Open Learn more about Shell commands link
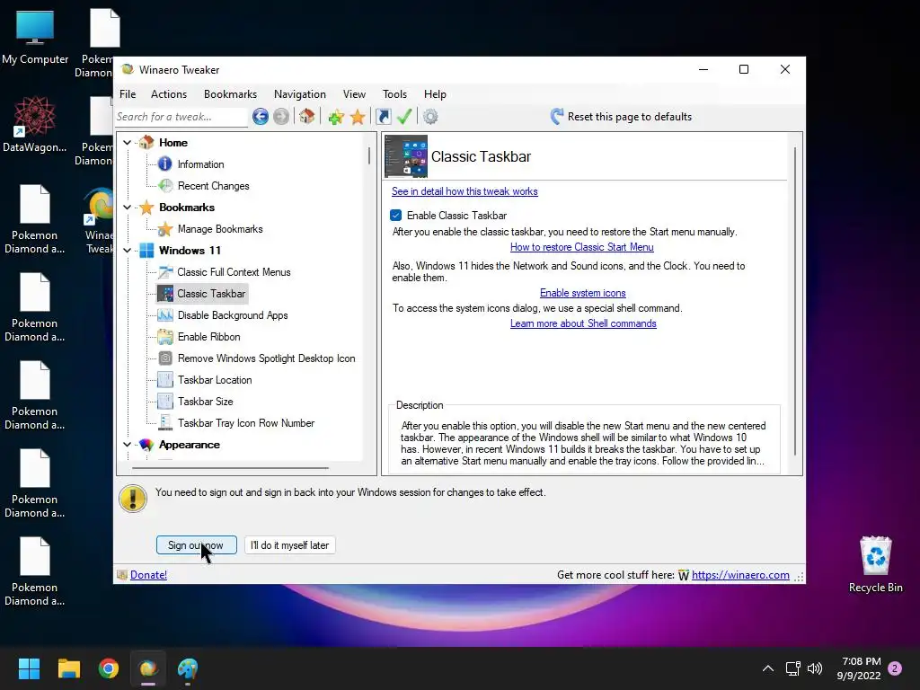This screenshot has height=690, width=920. pos(583,323)
